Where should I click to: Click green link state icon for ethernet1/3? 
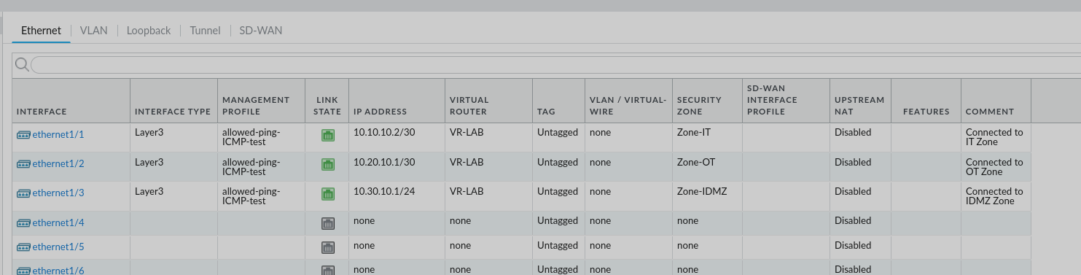coord(328,193)
